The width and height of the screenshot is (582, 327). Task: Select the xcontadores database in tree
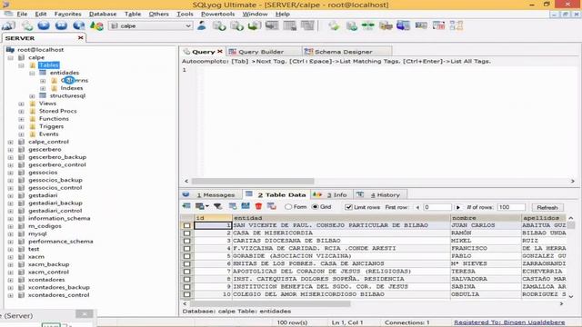[x=46, y=280]
